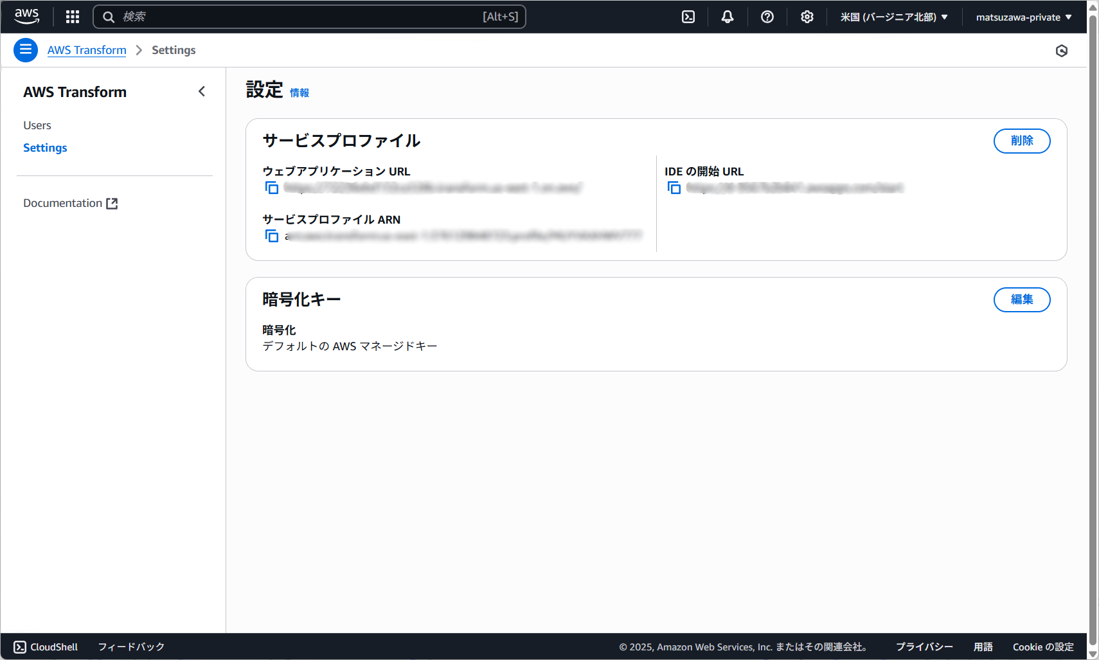
Task: Click the 情報 link beside 設定
Action: 299,93
